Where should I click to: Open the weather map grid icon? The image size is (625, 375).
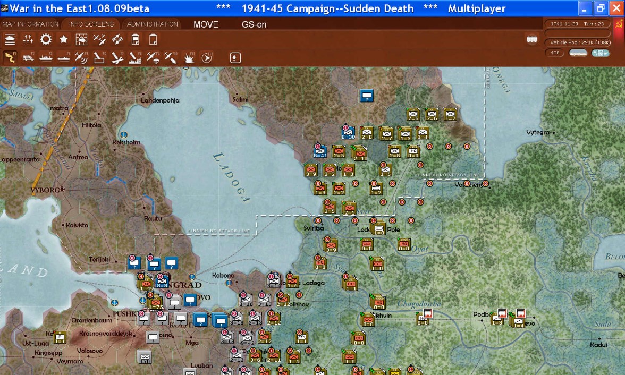[81, 39]
